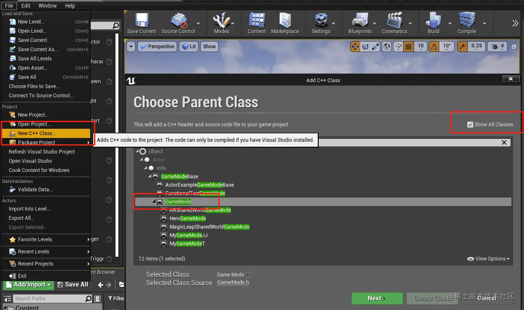
Task: Select MyGameModeJJ class
Action: (189, 235)
